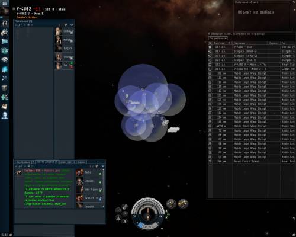The width and height of the screenshot is (296, 237).
Task: Select the По умолчанию overview tab
Action: click(218, 38)
